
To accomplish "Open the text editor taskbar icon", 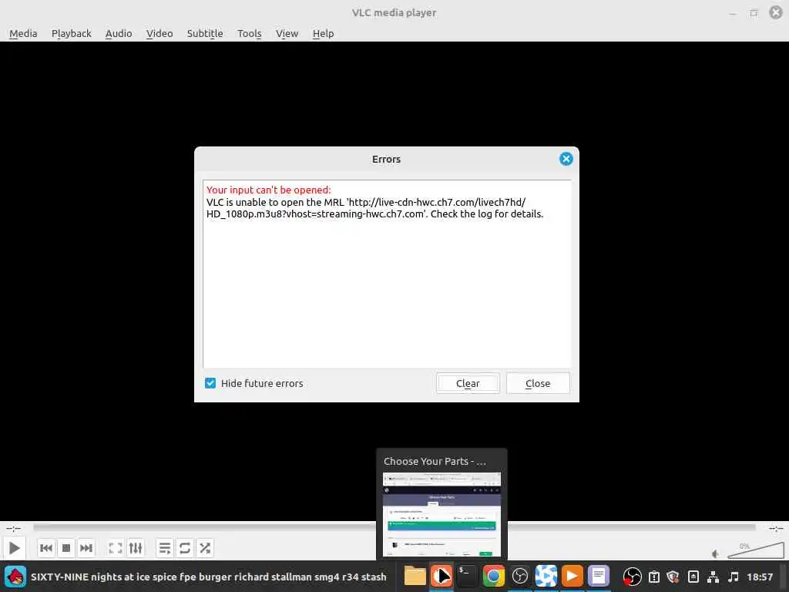I will (598, 577).
